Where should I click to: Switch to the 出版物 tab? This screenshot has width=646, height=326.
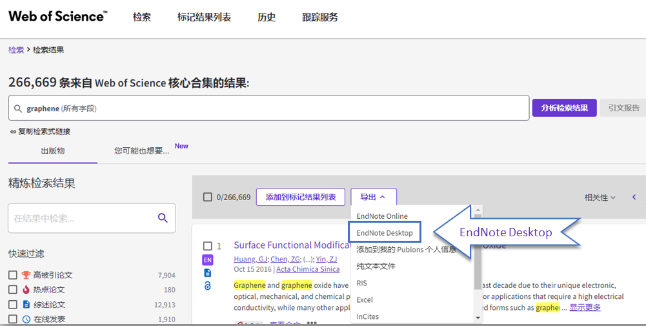(53, 151)
